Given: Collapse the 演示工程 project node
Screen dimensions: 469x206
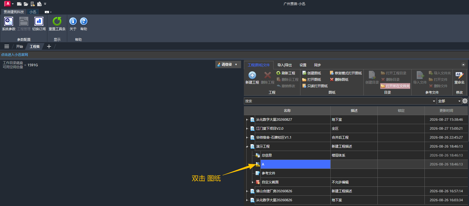Looking at the screenshot, I should 247,146.
